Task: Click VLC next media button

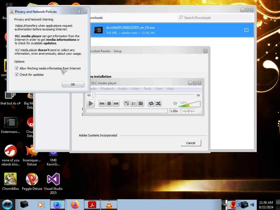Action: point(116,104)
